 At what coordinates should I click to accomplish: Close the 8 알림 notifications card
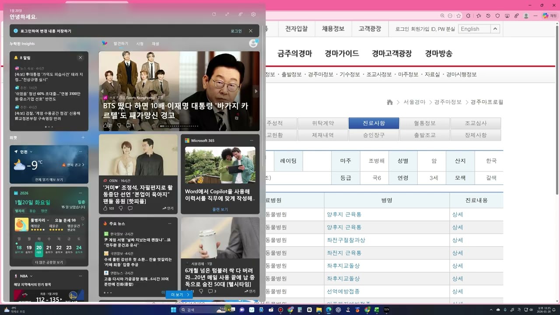point(80,57)
